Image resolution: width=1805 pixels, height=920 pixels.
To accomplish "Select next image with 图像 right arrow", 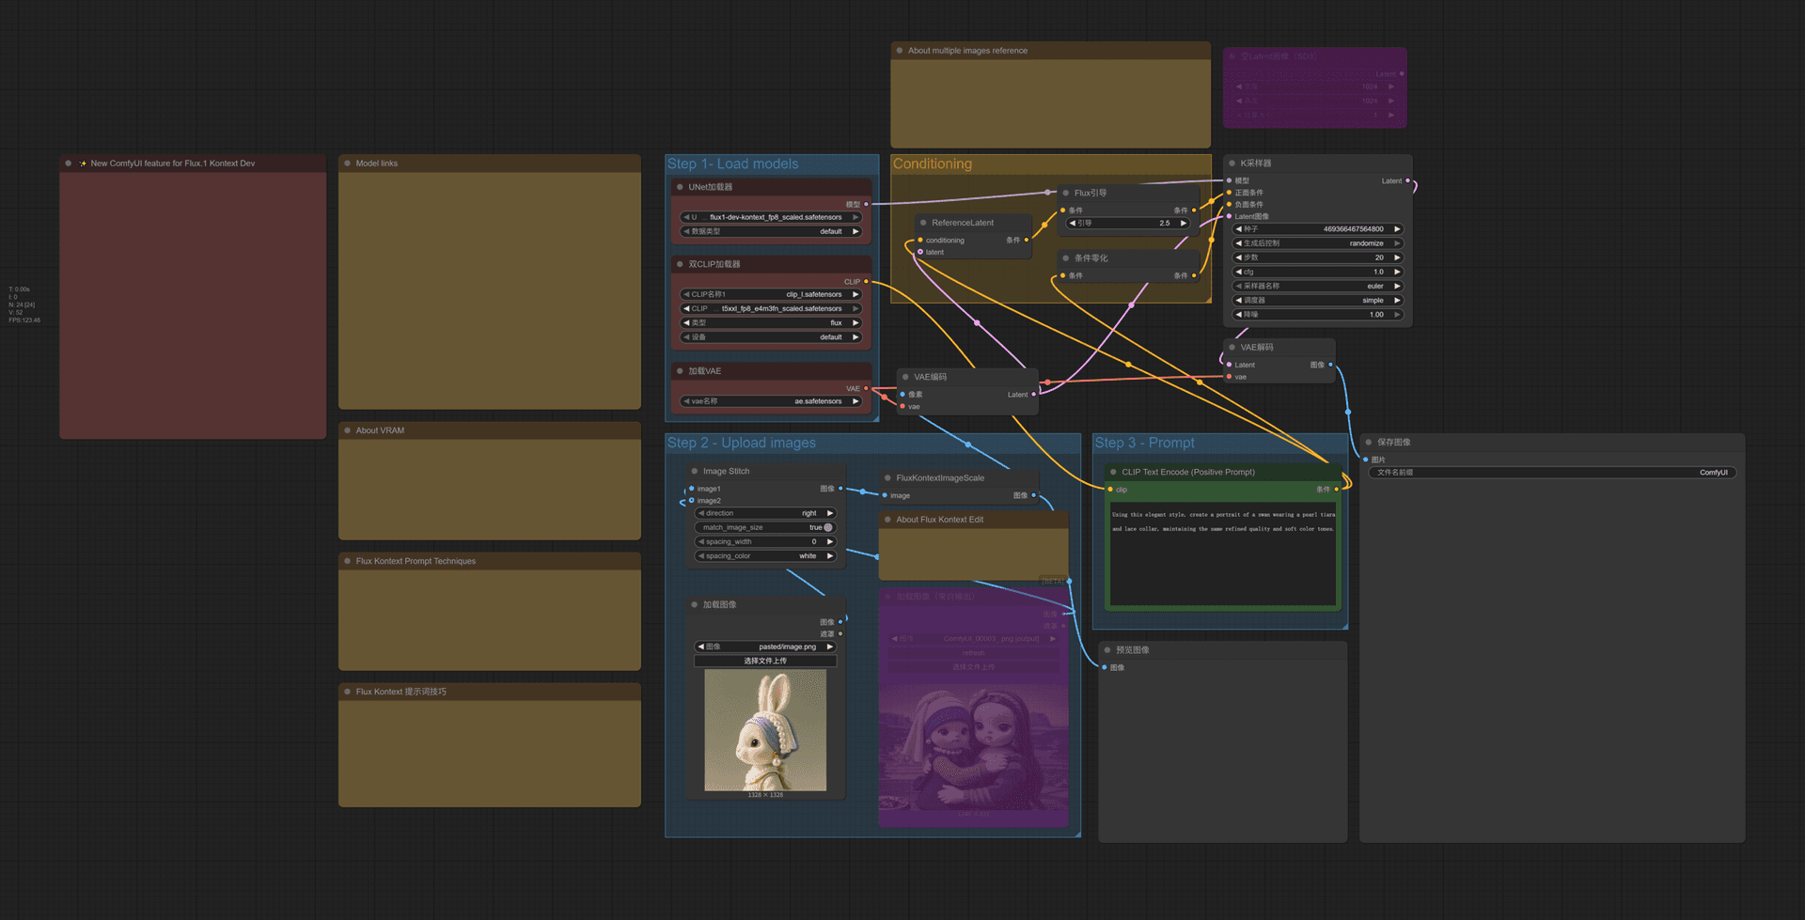I will coord(829,647).
